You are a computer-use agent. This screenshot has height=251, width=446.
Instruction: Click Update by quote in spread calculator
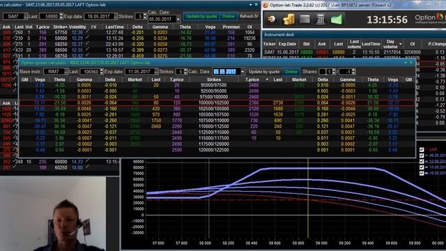pyautogui.click(x=264, y=72)
